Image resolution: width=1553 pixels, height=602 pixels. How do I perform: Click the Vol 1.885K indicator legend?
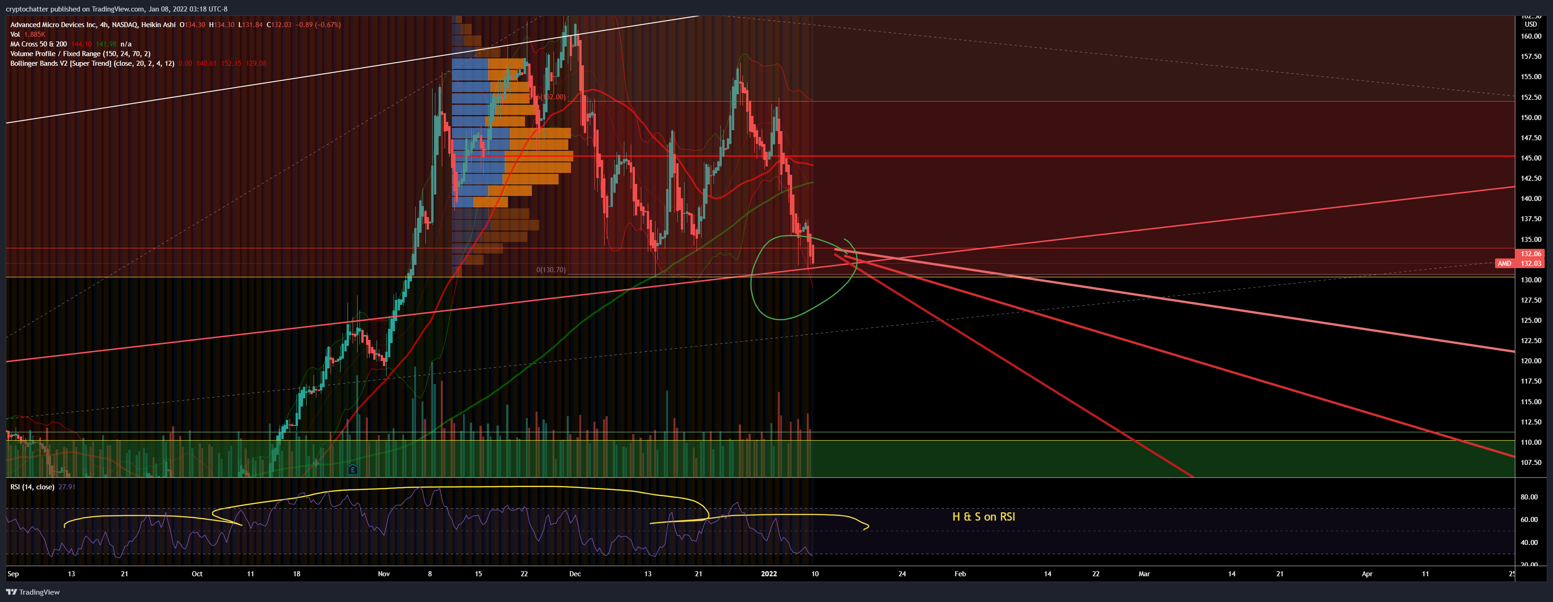point(28,34)
